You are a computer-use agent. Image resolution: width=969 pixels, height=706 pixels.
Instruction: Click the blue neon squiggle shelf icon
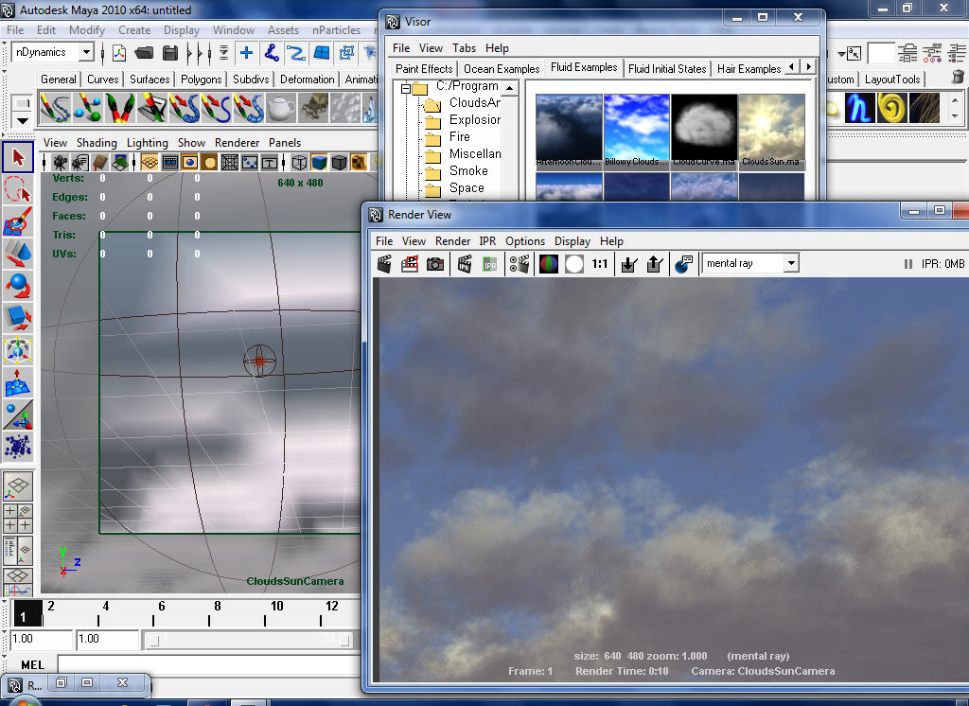859,108
